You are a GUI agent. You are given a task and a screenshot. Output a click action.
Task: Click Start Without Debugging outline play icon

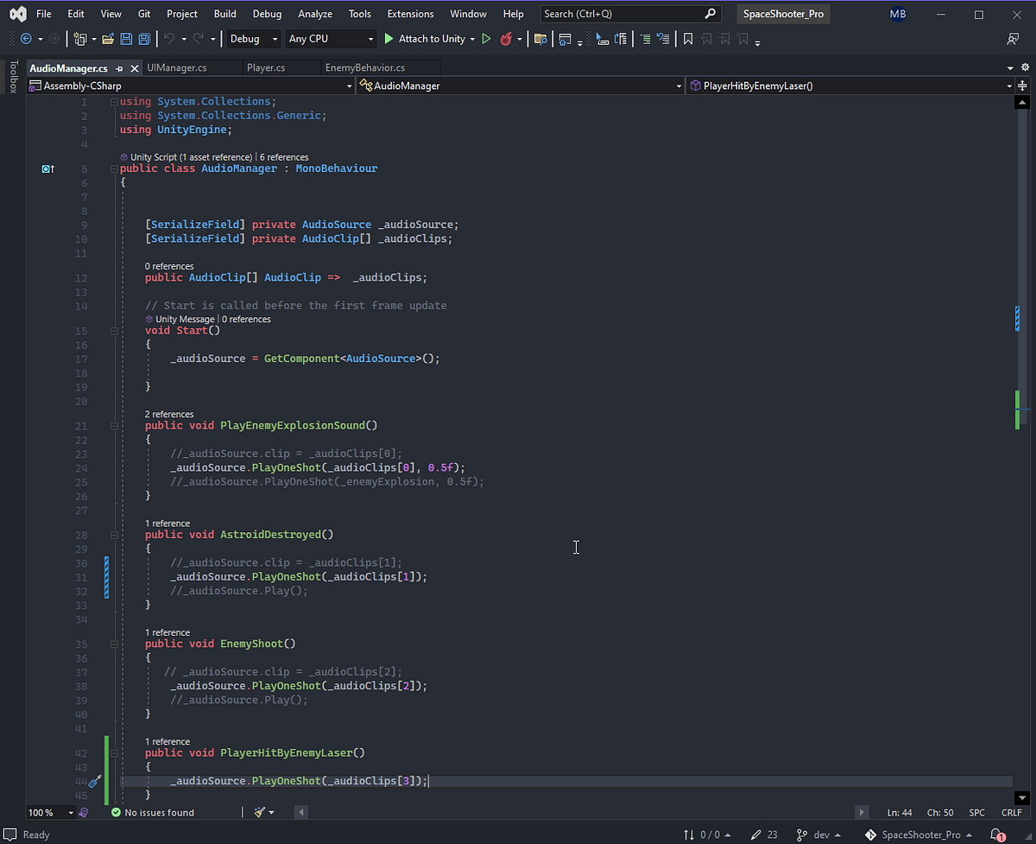pos(486,39)
